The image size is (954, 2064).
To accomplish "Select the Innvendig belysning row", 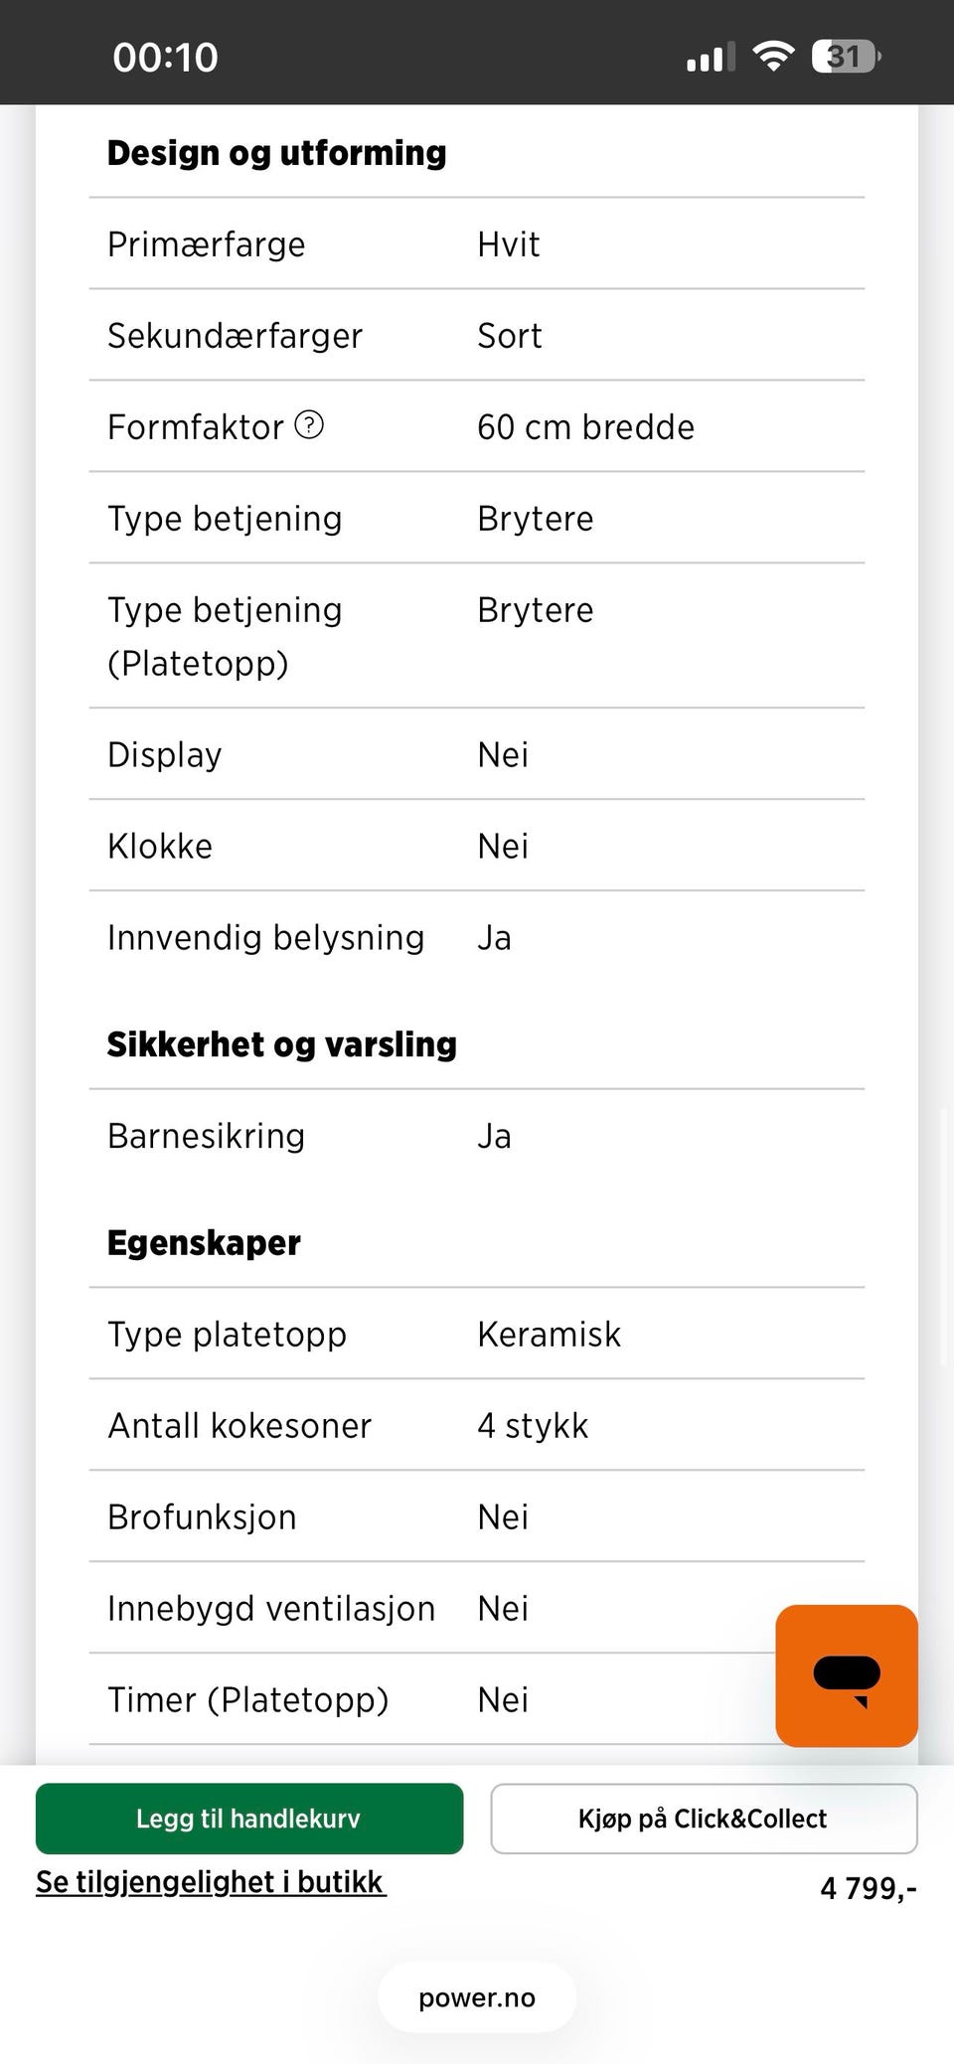I will click(477, 937).
